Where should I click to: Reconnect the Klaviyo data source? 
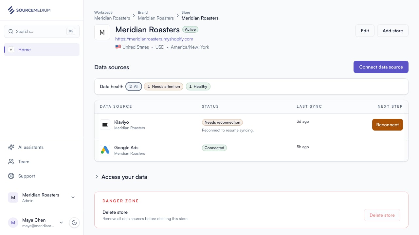[388, 125]
